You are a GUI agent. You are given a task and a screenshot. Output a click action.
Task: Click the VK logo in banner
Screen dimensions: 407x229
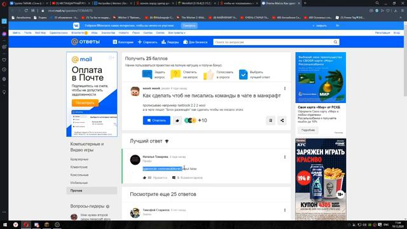pyautogui.click(x=76, y=25)
